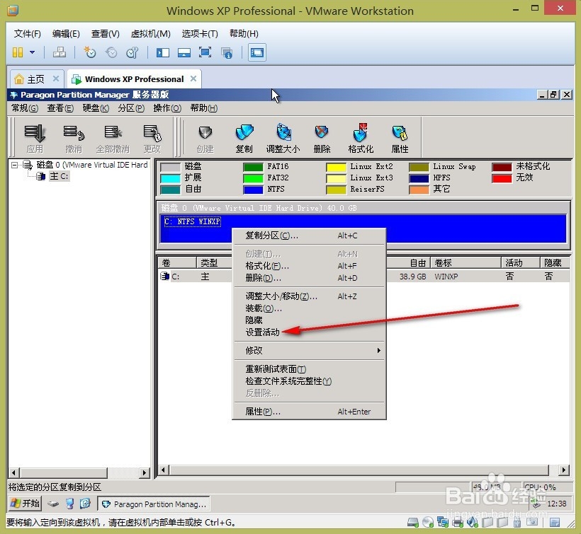This screenshot has height=534, width=581.
Task: Open VMware power options dropdown arrow
Action: [x=32, y=52]
